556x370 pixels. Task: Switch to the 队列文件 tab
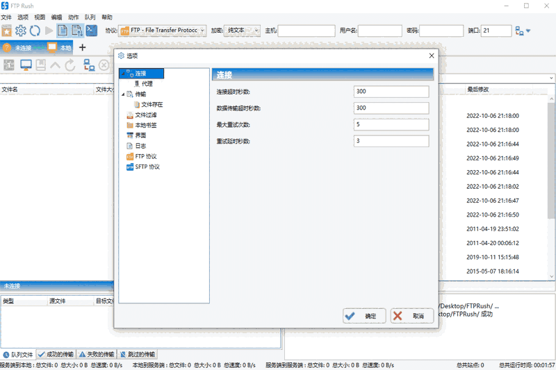(x=18, y=355)
